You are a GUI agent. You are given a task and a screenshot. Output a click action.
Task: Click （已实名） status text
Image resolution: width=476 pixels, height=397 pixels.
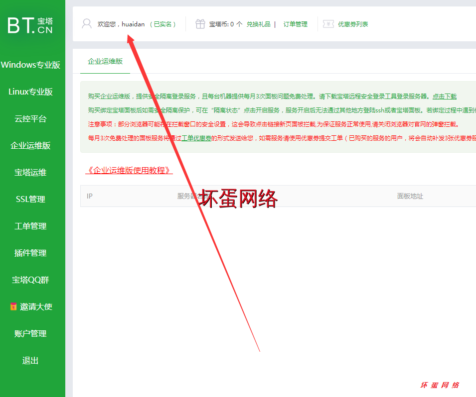(x=162, y=24)
